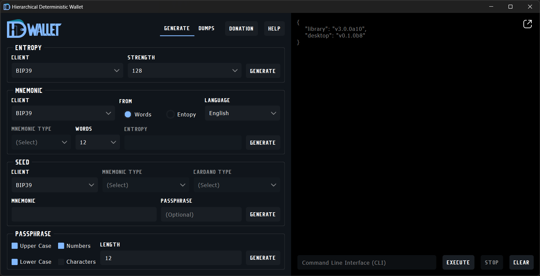Open the Language English dropdown
Image resolution: width=540 pixels, height=276 pixels.
pos(242,113)
